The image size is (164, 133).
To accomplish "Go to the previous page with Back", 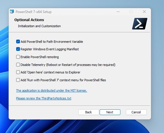I will pyautogui.click(x=88, y=112).
